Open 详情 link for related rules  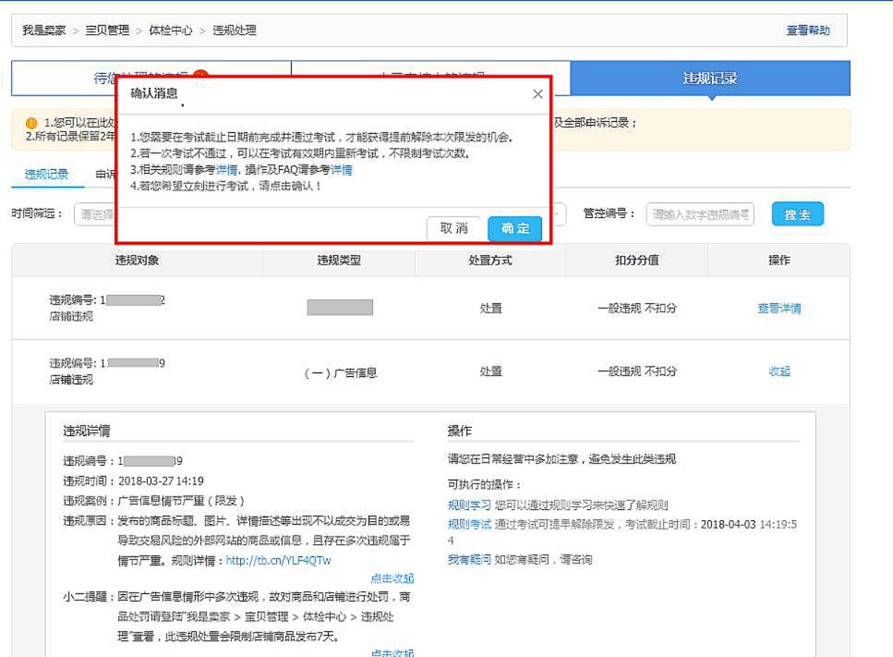click(227, 170)
